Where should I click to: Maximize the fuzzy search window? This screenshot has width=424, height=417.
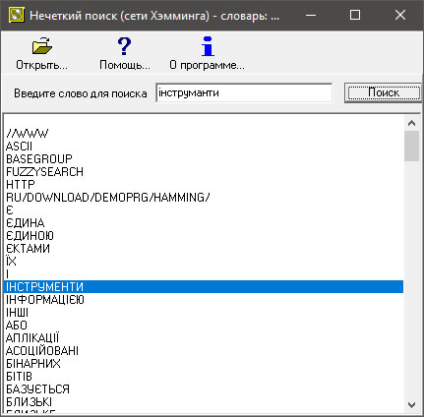coord(355,15)
